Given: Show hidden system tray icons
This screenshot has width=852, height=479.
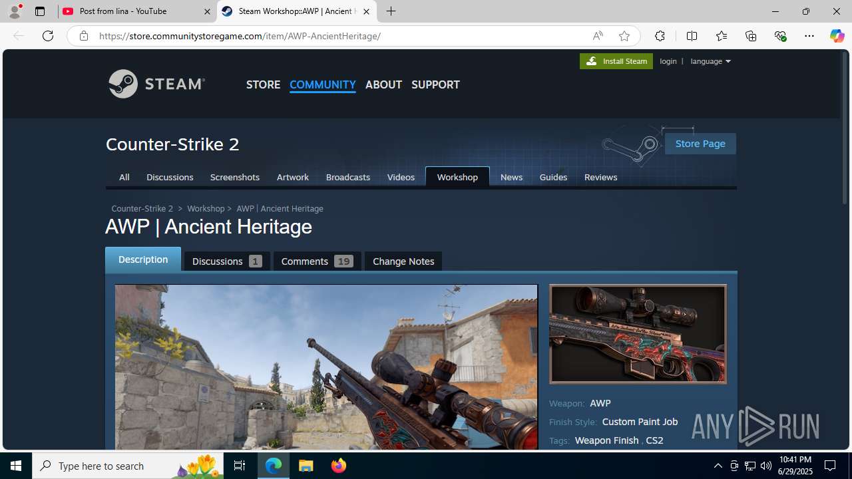Looking at the screenshot, I should tap(718, 466).
